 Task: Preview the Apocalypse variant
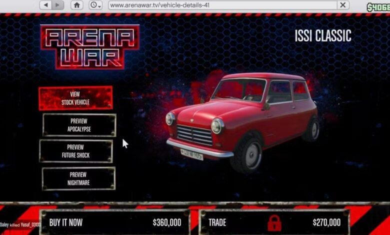[79, 125]
